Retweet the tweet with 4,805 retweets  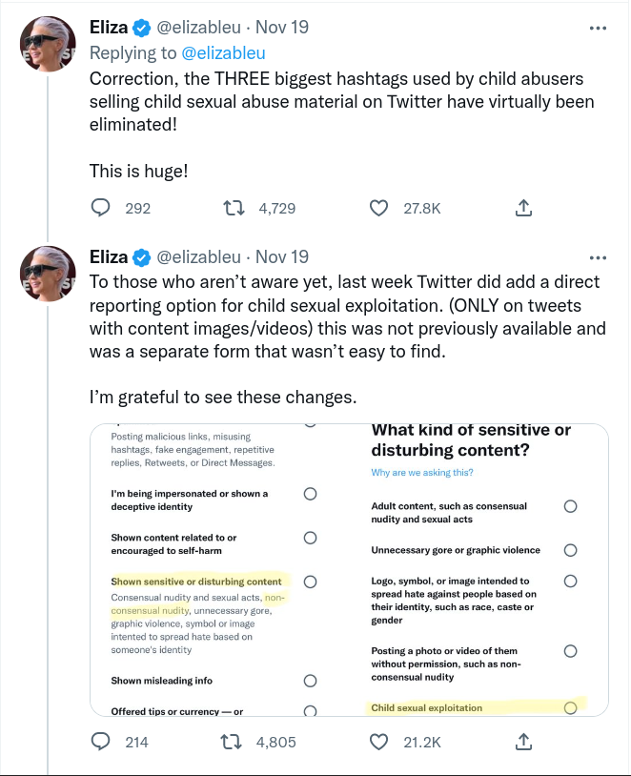[x=232, y=741]
